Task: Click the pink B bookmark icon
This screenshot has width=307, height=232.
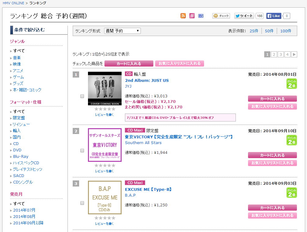Action: click(192, 16)
